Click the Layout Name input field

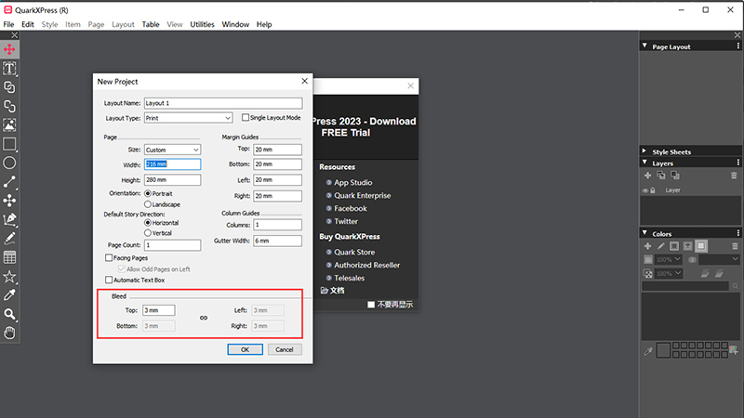click(x=223, y=103)
